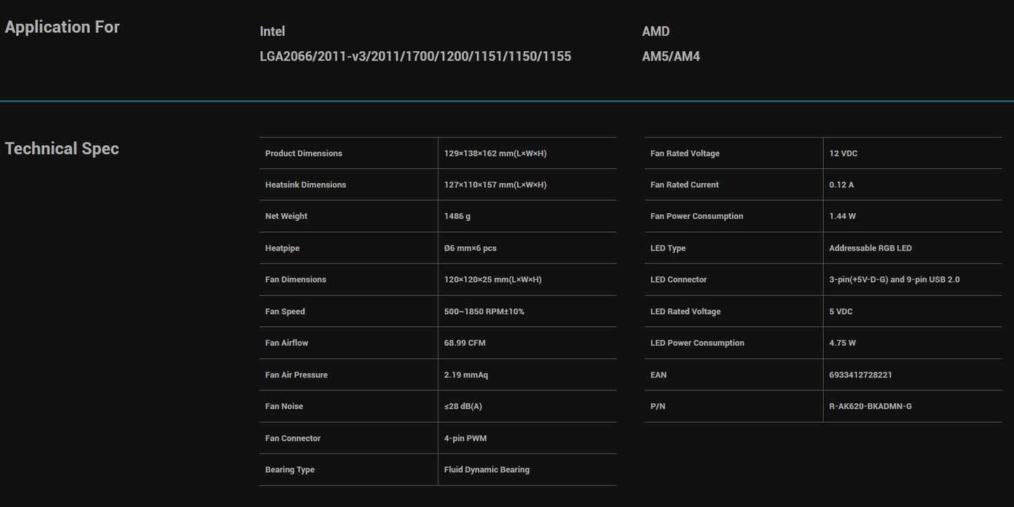This screenshot has height=507, width=1014.
Task: Click the Product Dimensions row label
Action: tap(304, 154)
